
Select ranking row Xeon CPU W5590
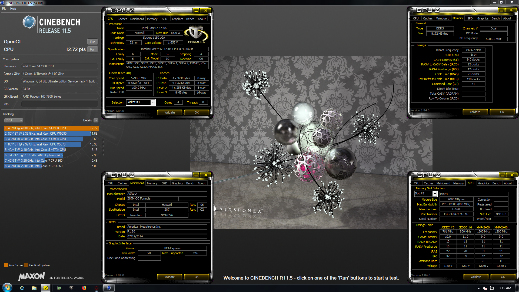[51, 134]
